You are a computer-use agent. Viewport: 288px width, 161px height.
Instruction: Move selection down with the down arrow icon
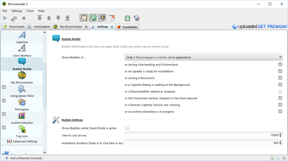[58, 18]
